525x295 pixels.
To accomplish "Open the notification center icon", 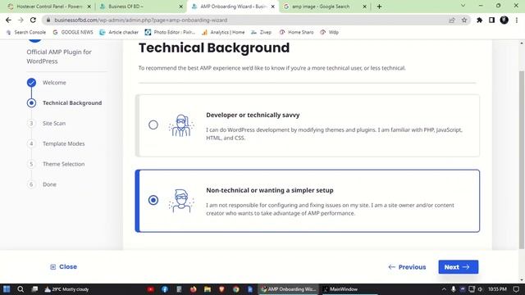I will (516, 289).
